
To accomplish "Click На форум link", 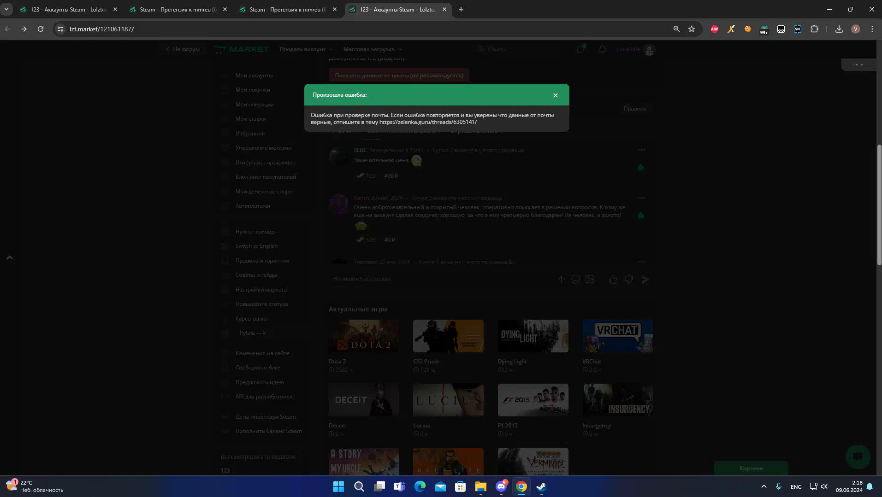I will point(183,49).
